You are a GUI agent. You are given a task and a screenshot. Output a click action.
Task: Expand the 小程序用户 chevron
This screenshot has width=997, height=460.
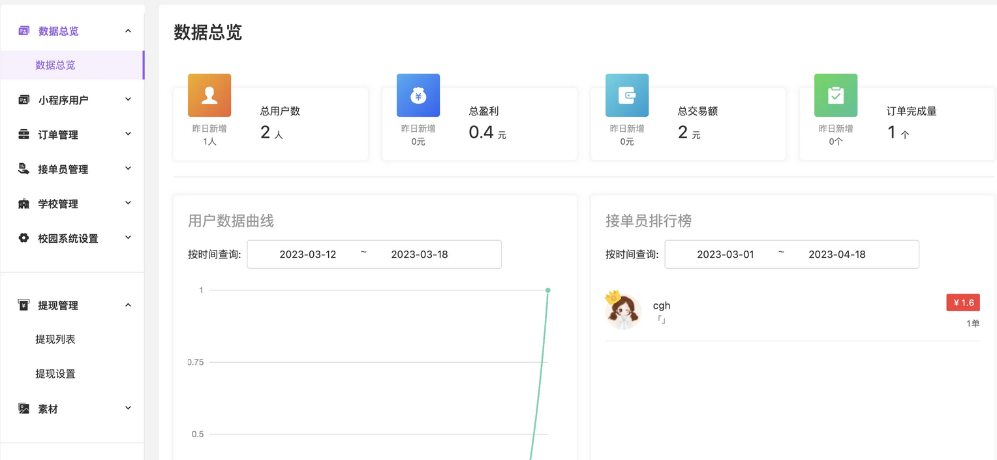128,99
